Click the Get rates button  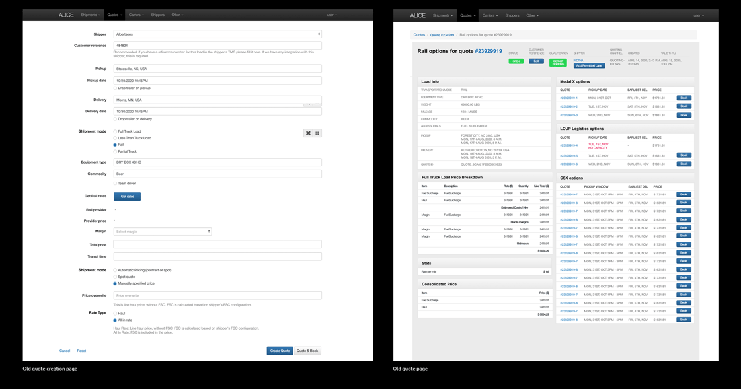click(x=127, y=196)
